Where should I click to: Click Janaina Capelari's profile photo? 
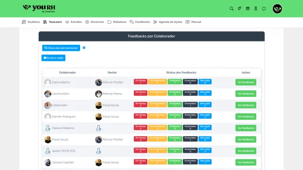48,163
